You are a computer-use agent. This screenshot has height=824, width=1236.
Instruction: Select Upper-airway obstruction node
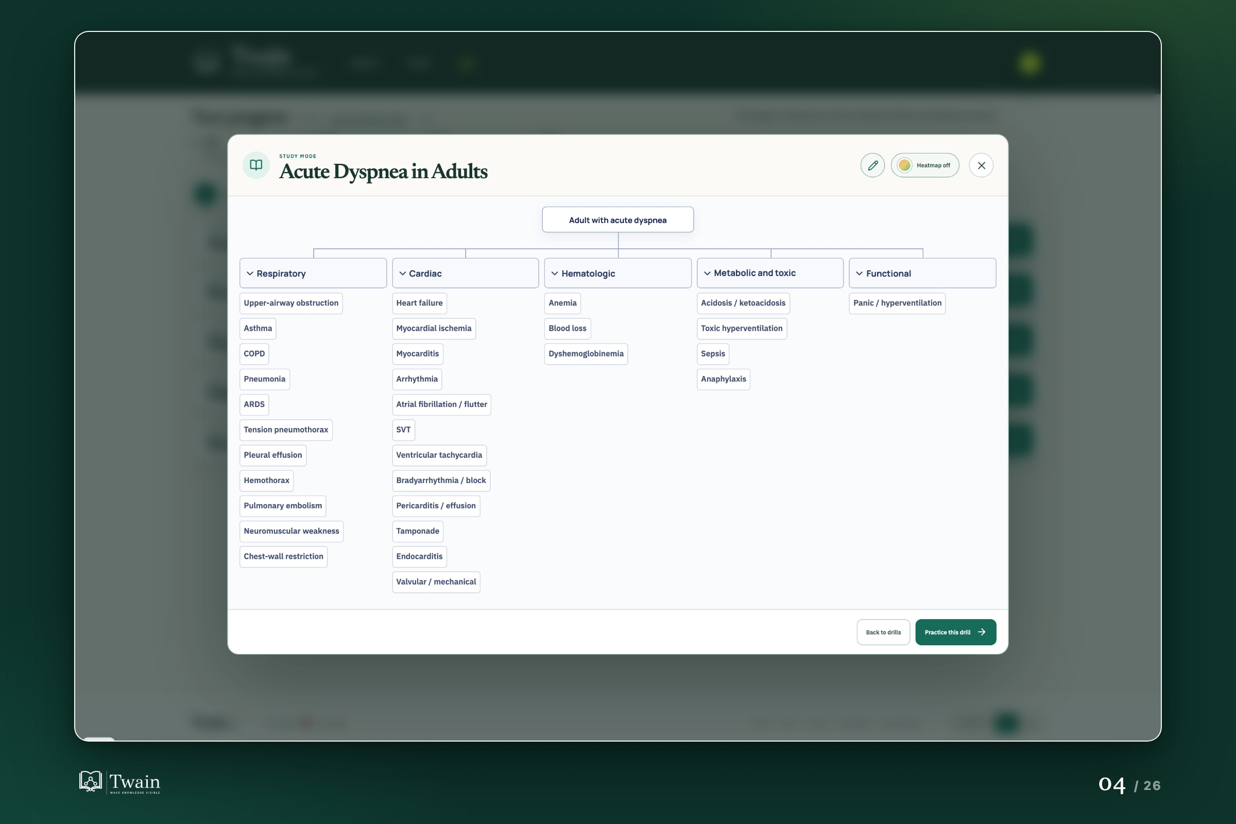point(291,303)
